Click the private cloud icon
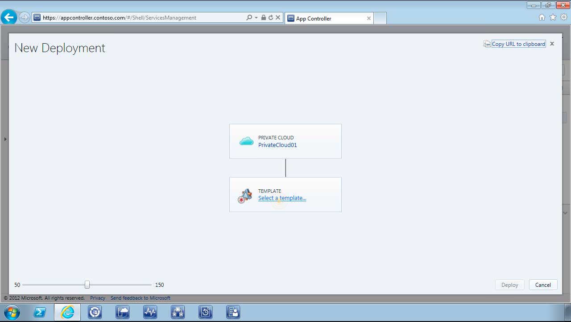Viewport: 571px width, 322px height. click(246, 141)
